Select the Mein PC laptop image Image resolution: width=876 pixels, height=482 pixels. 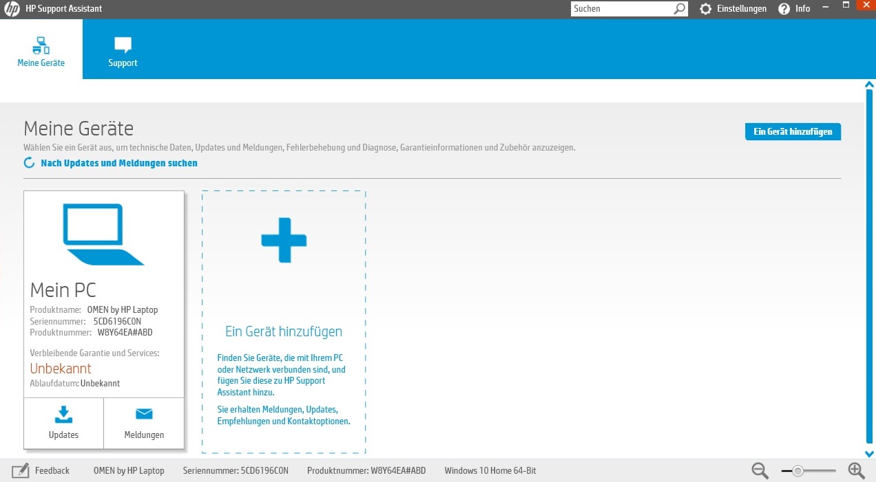click(103, 234)
